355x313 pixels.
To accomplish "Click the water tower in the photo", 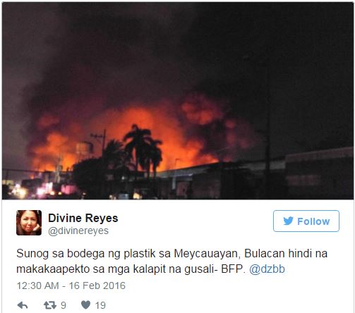I will click(85, 149).
